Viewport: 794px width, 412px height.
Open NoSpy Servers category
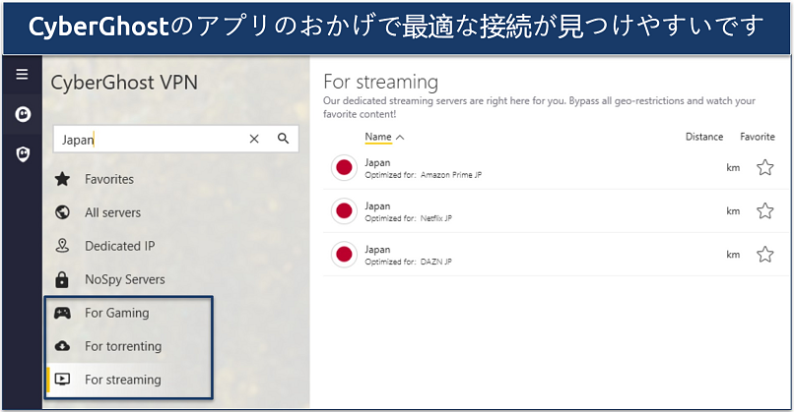tap(124, 279)
